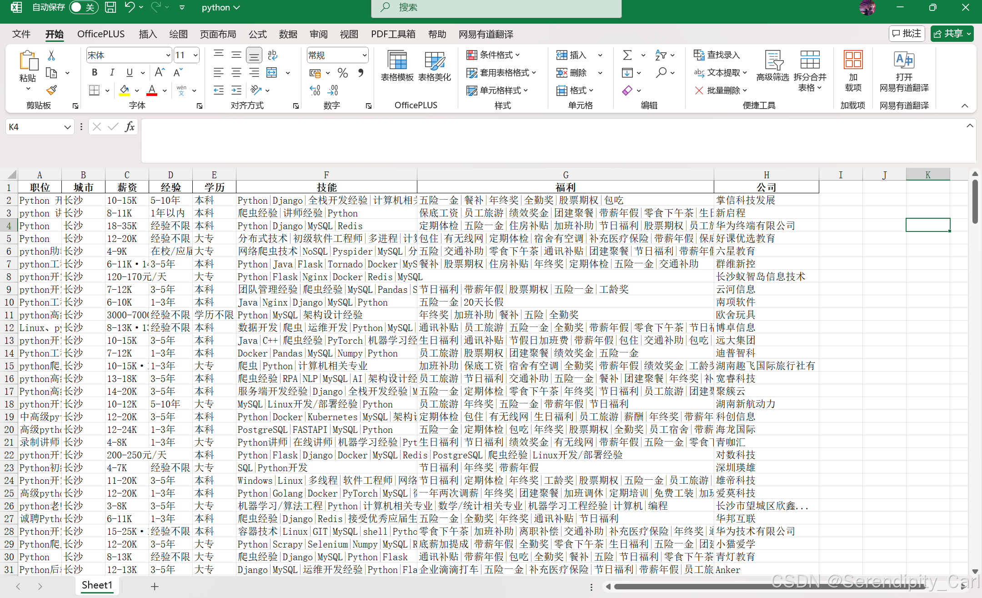Click the insert function fx icon
The width and height of the screenshot is (982, 598).
tap(130, 127)
